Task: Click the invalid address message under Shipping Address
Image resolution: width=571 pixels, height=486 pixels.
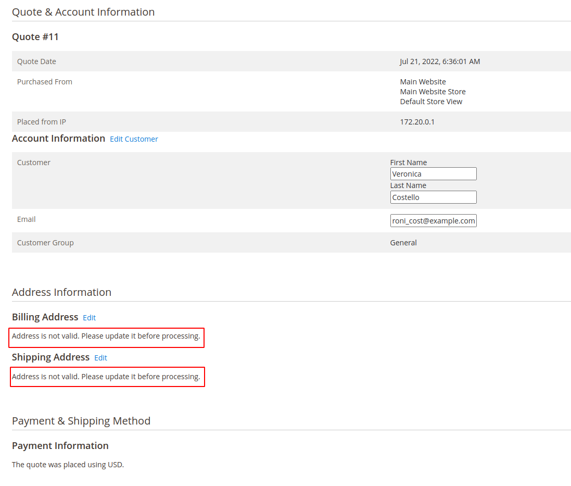Action: click(106, 377)
